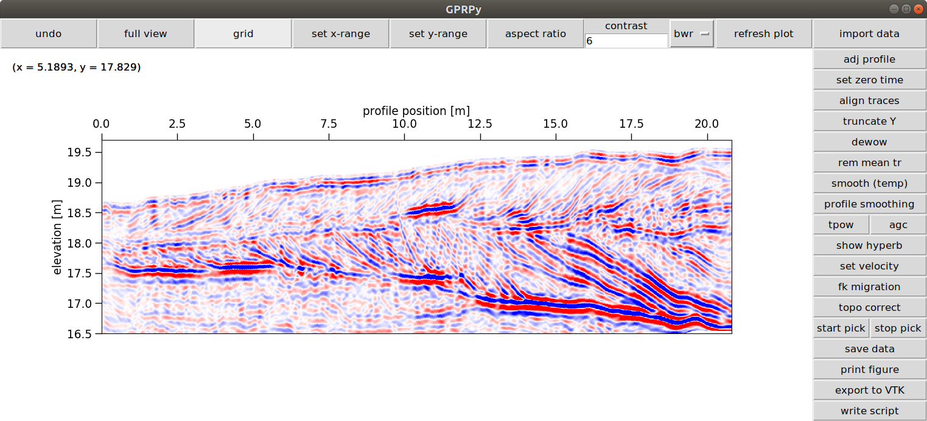
Task: Click set zero time button
Action: (869, 80)
